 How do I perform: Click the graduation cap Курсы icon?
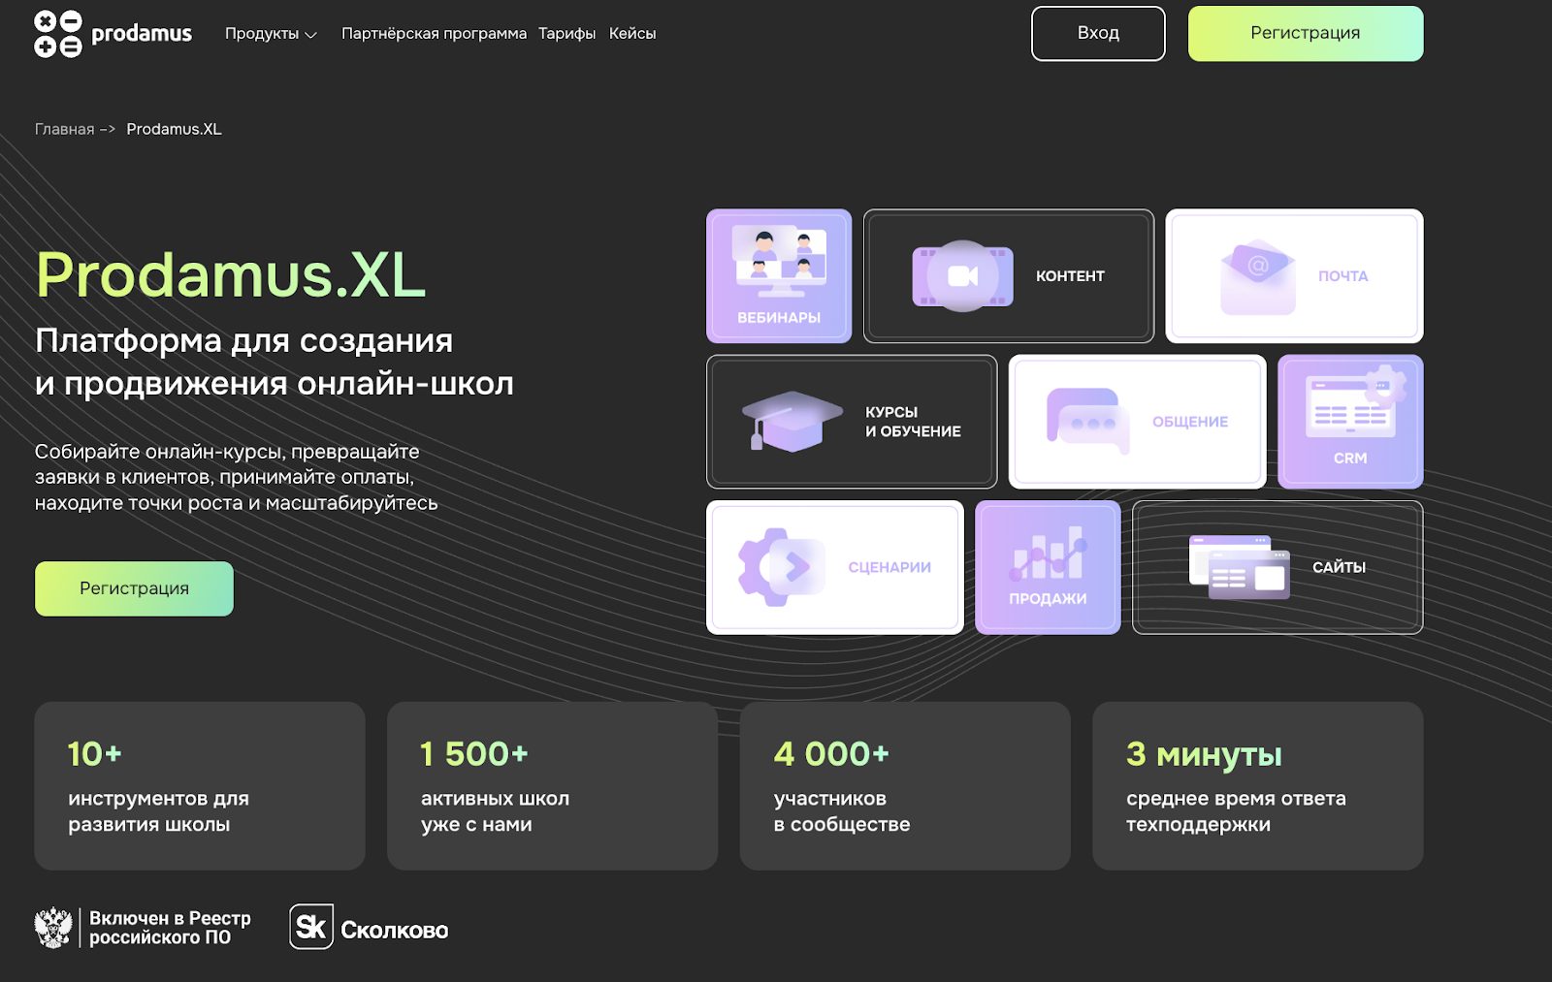[792, 422]
